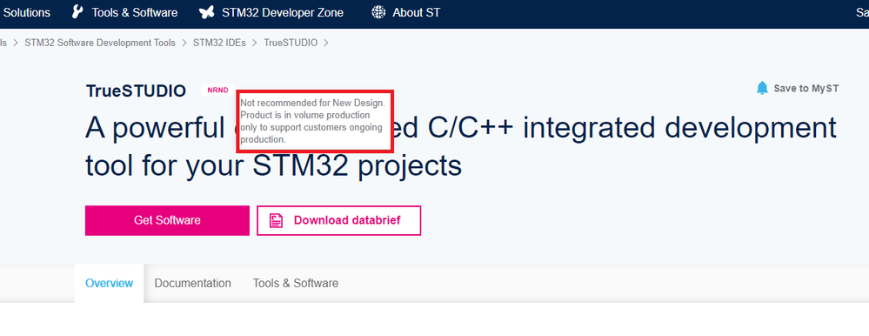The width and height of the screenshot is (869, 336).
Task: Click the chevron after TrueSTUDIO breadcrumb
Action: [326, 43]
